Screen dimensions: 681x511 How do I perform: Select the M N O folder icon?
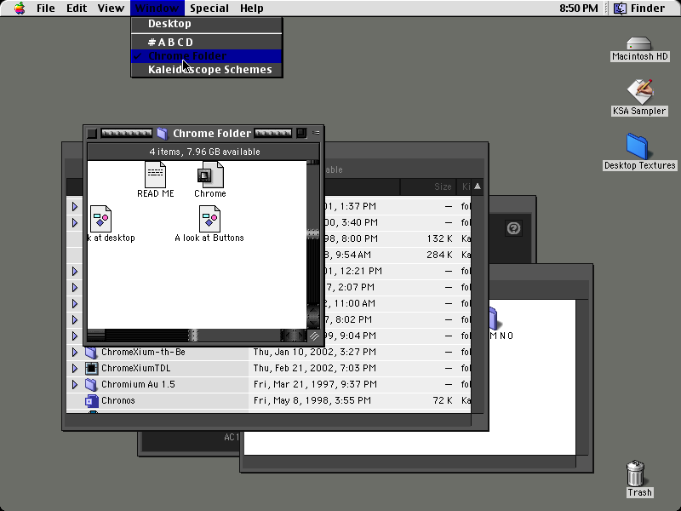494,319
